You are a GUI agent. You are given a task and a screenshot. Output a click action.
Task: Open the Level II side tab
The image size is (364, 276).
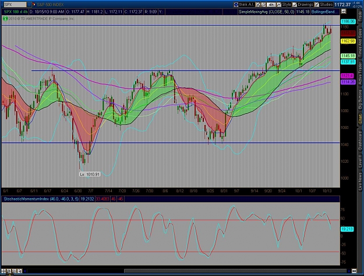(360, 162)
